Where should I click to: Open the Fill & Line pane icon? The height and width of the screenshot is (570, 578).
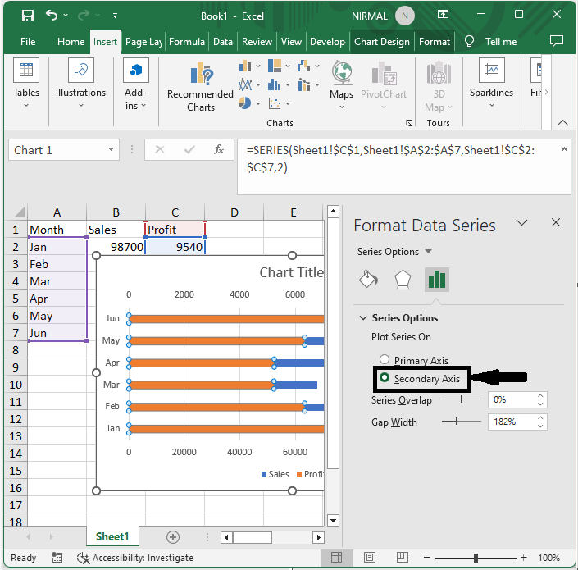point(368,280)
